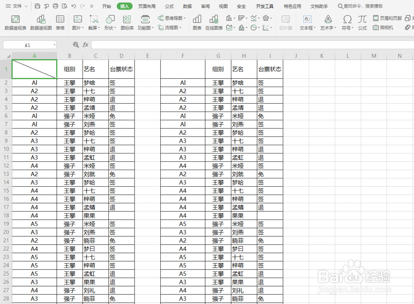Open the 文件 menu

[x=17, y=6]
